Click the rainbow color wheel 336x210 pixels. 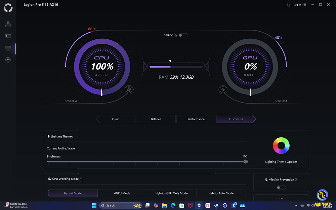pyautogui.click(x=281, y=146)
